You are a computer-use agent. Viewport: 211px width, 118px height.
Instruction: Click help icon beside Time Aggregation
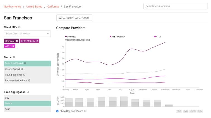point(28,92)
